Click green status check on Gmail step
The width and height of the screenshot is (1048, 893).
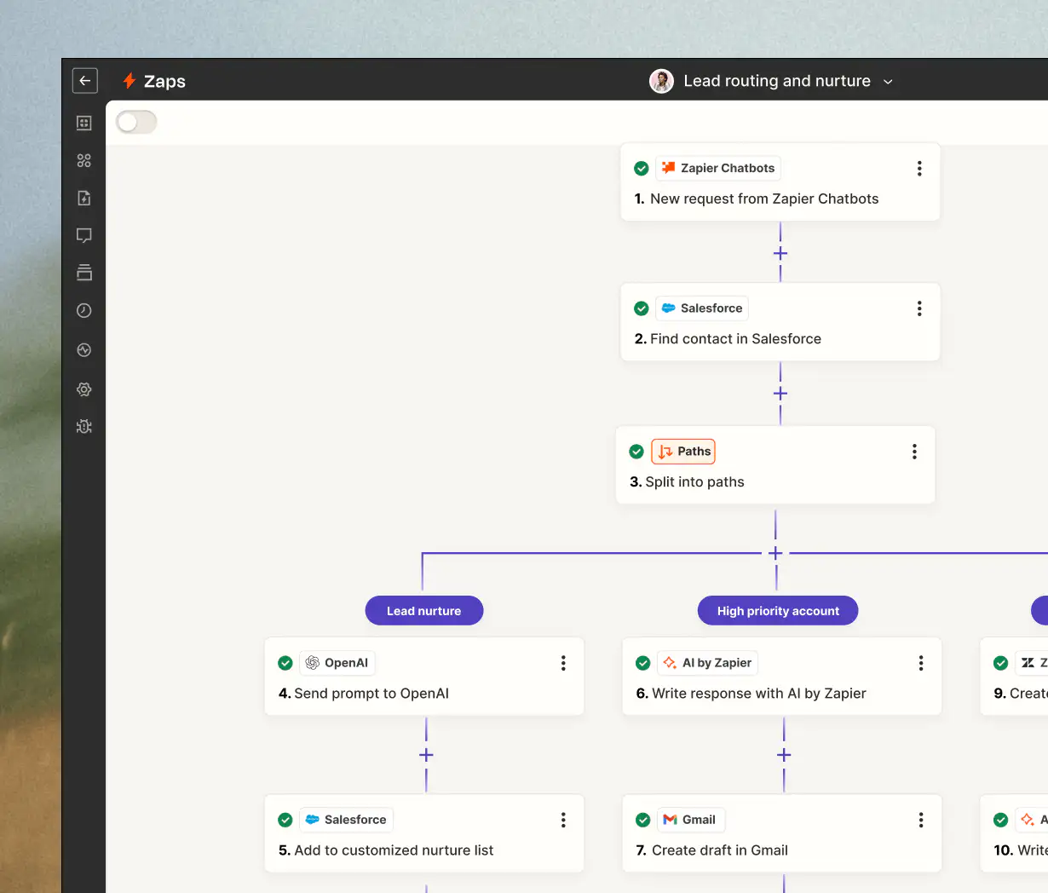(x=643, y=820)
